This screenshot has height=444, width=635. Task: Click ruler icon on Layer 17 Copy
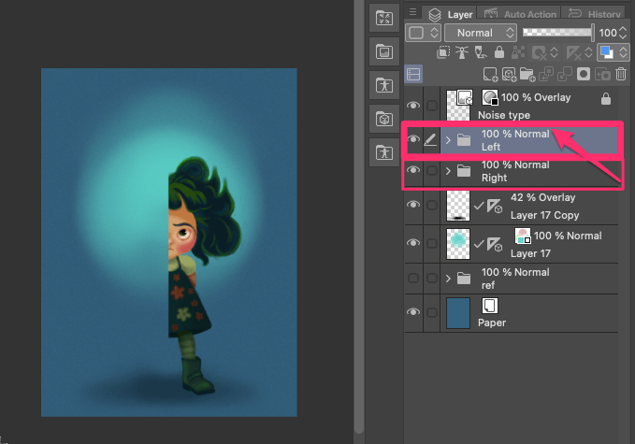(495, 207)
